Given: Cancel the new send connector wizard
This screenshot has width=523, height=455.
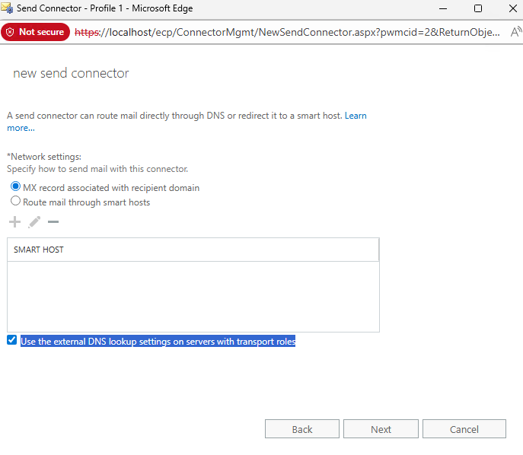Looking at the screenshot, I should [x=464, y=429].
